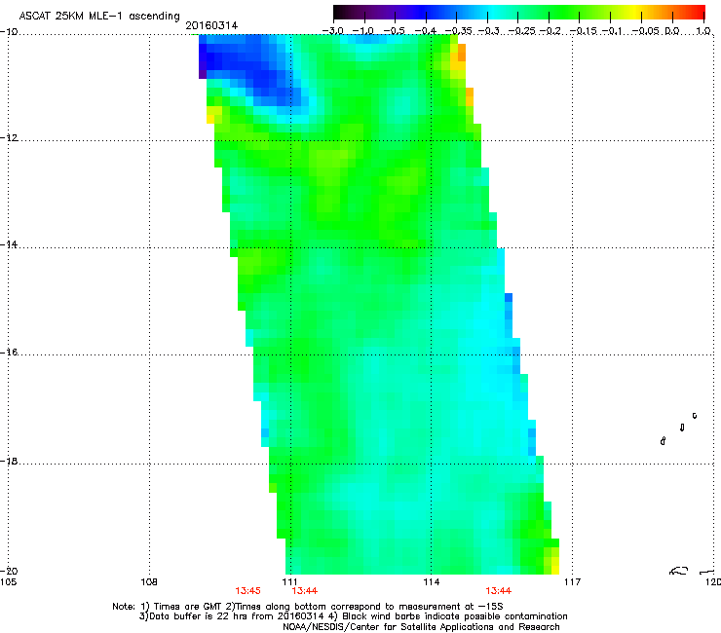Click the -0.35 colorbar label
Image resolution: width=721 pixels, height=633 pixels.
(x=458, y=31)
